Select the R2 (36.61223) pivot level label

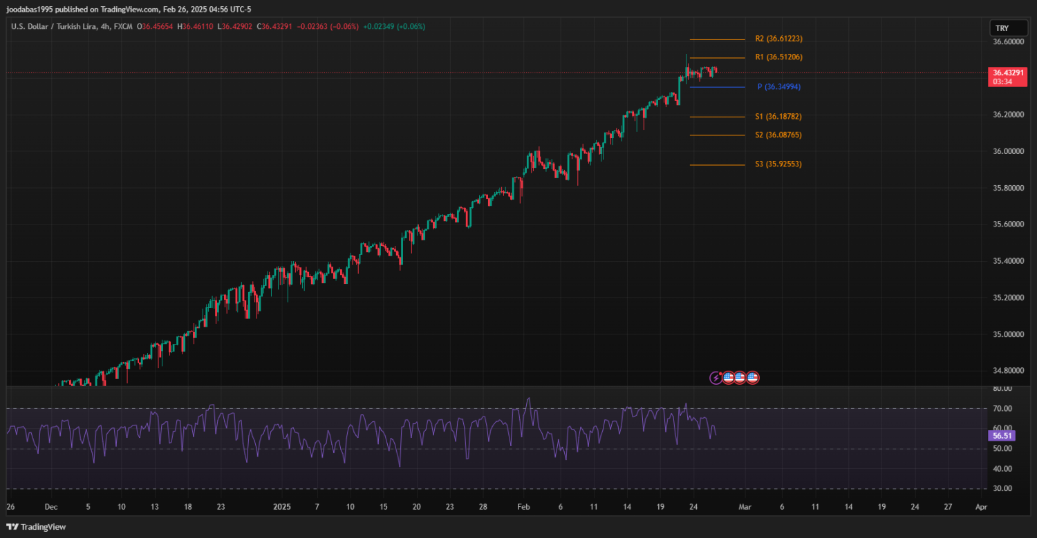point(778,39)
